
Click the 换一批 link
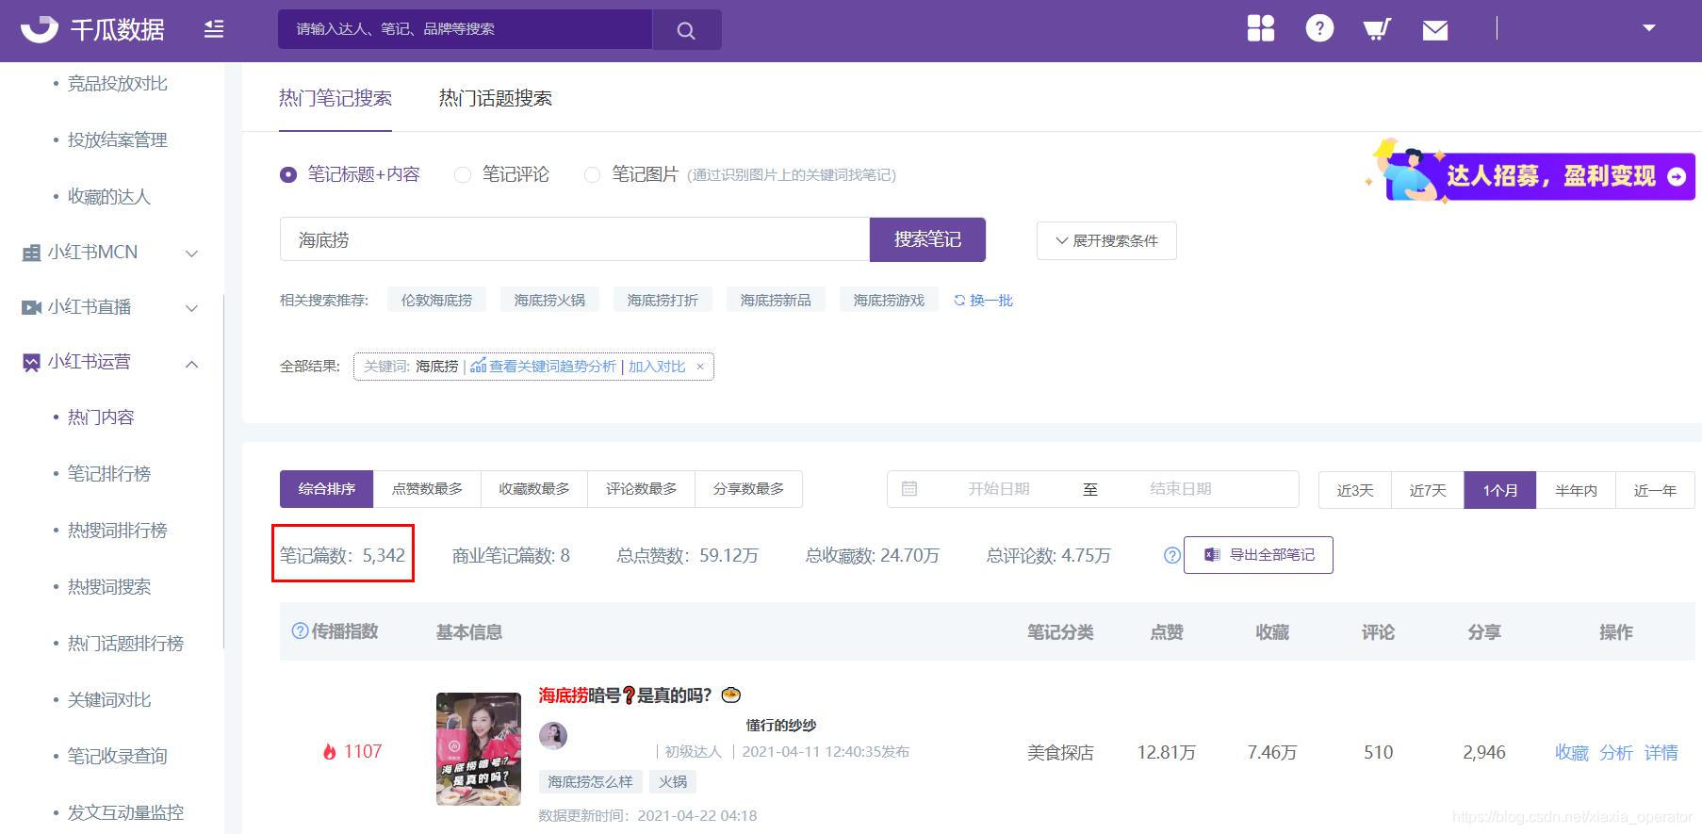(991, 301)
